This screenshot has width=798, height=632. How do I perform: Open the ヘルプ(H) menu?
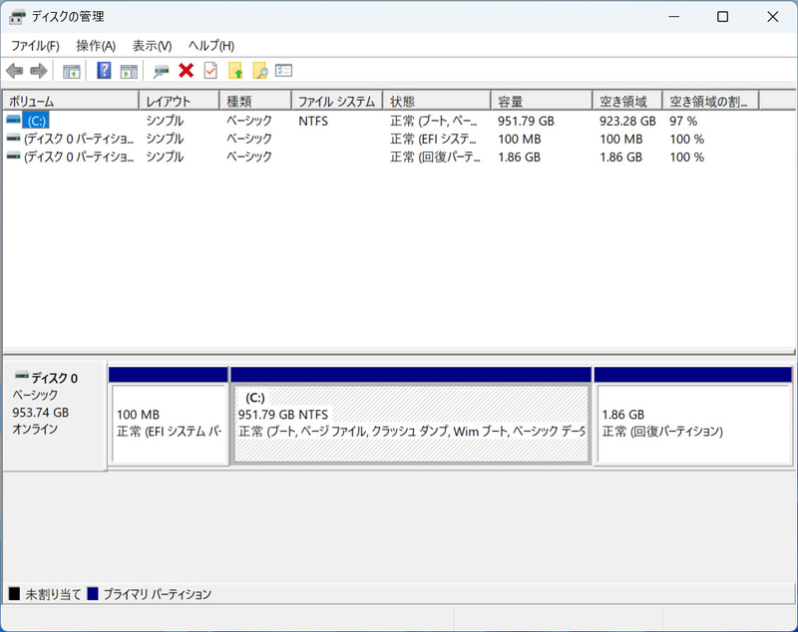pos(211,46)
